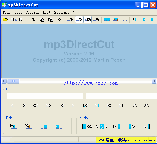
Task: Click the zoom in magnifier icon
Action: (135, 105)
